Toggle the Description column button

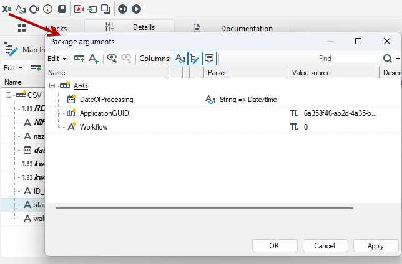click(x=209, y=59)
